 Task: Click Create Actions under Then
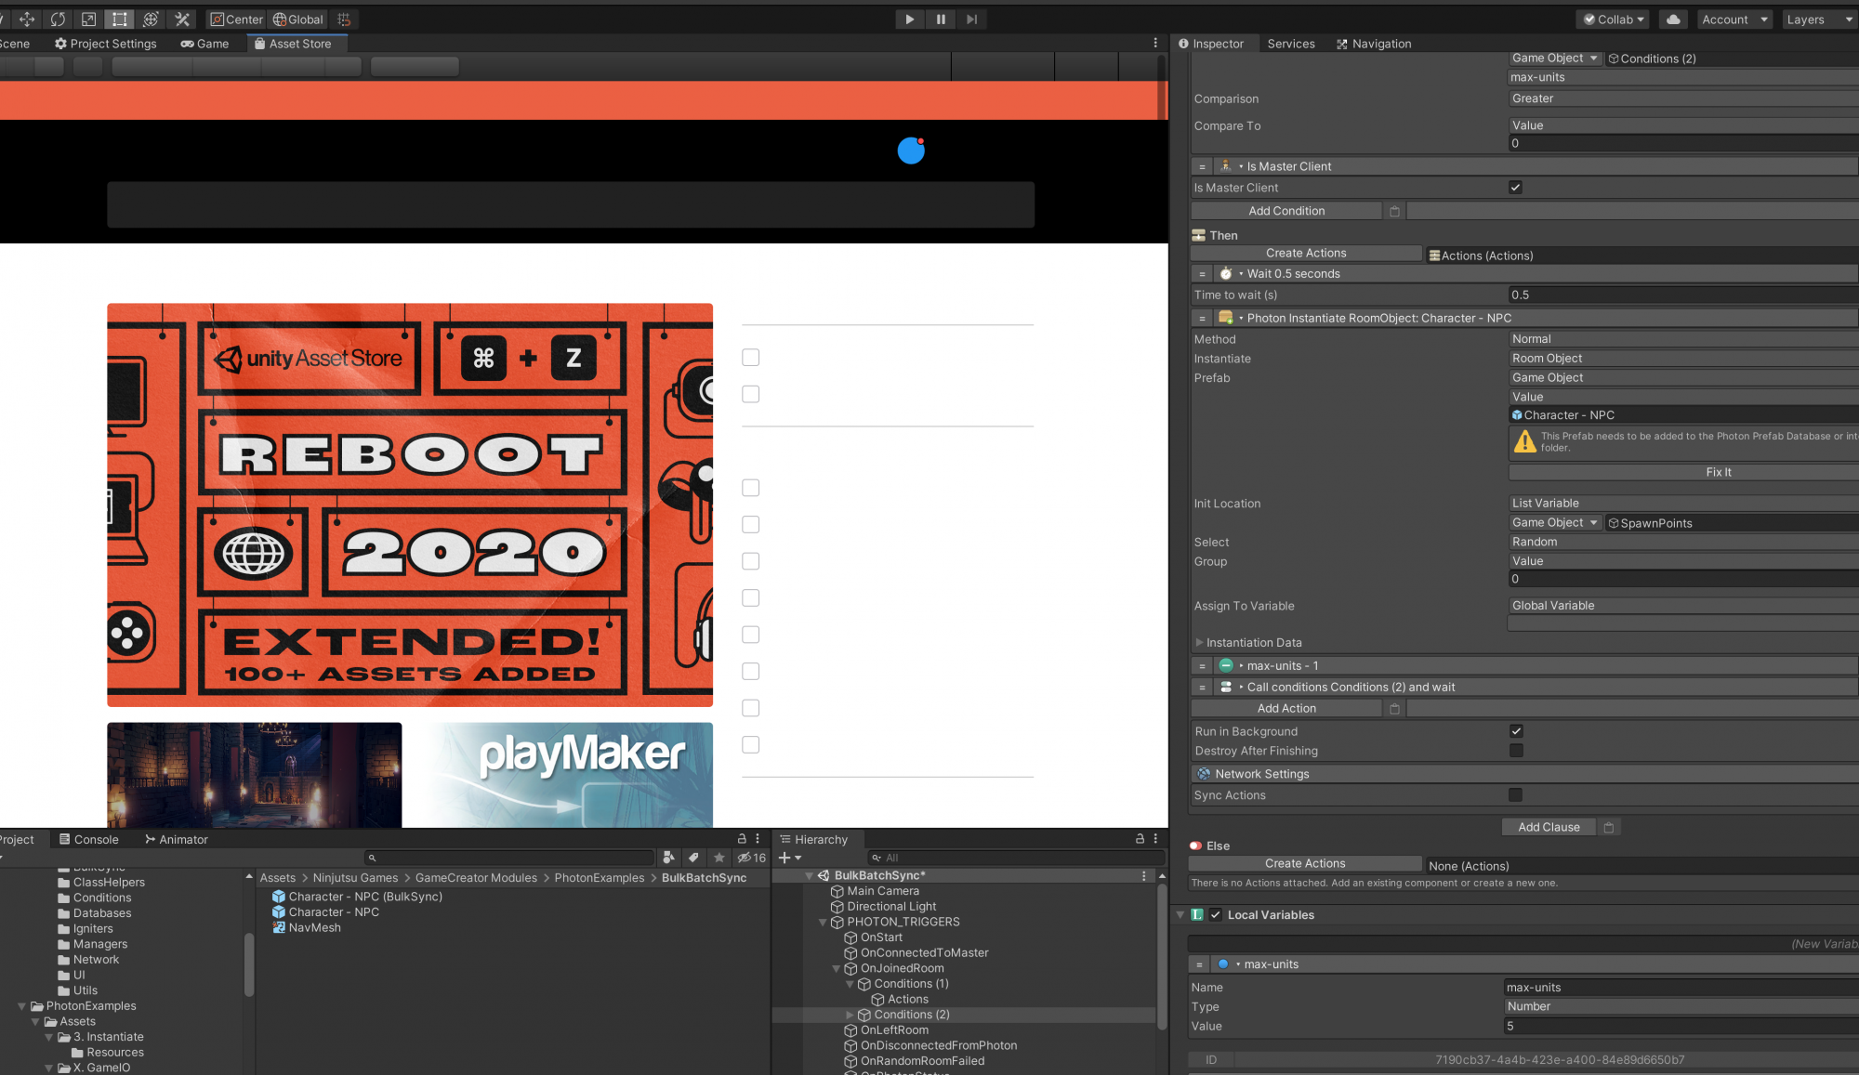(1306, 253)
